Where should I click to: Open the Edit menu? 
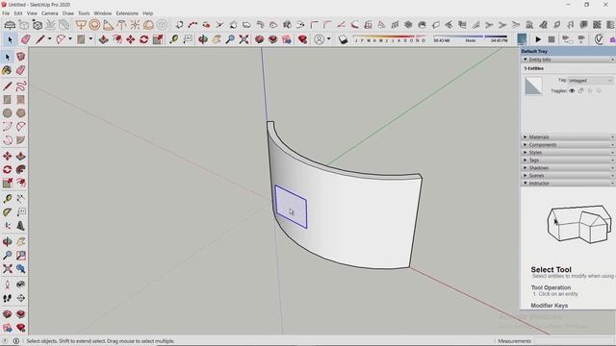(18, 13)
